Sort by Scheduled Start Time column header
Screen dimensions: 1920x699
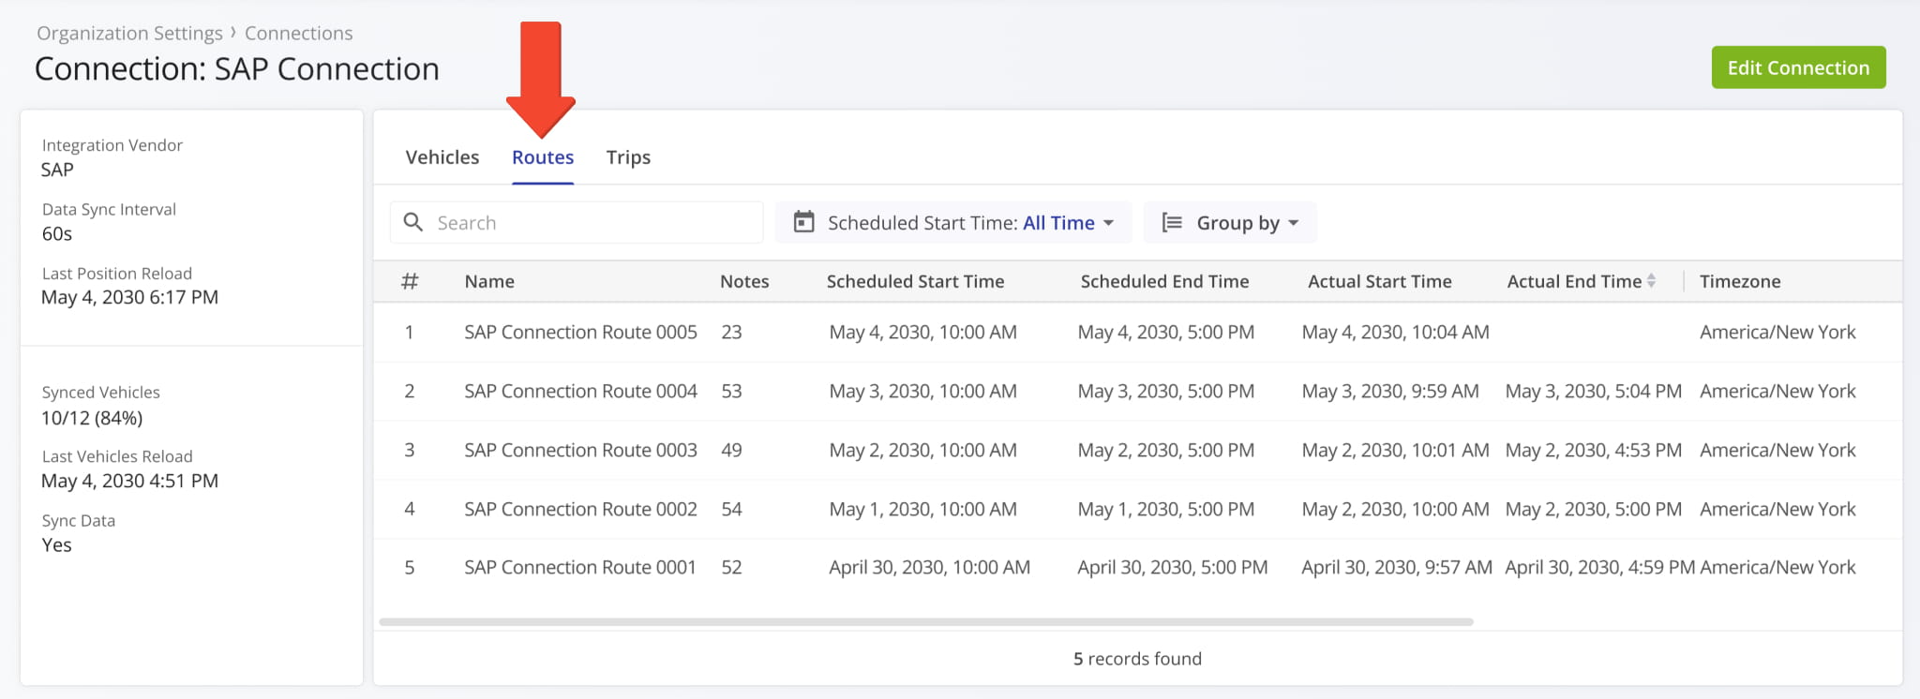[915, 281]
